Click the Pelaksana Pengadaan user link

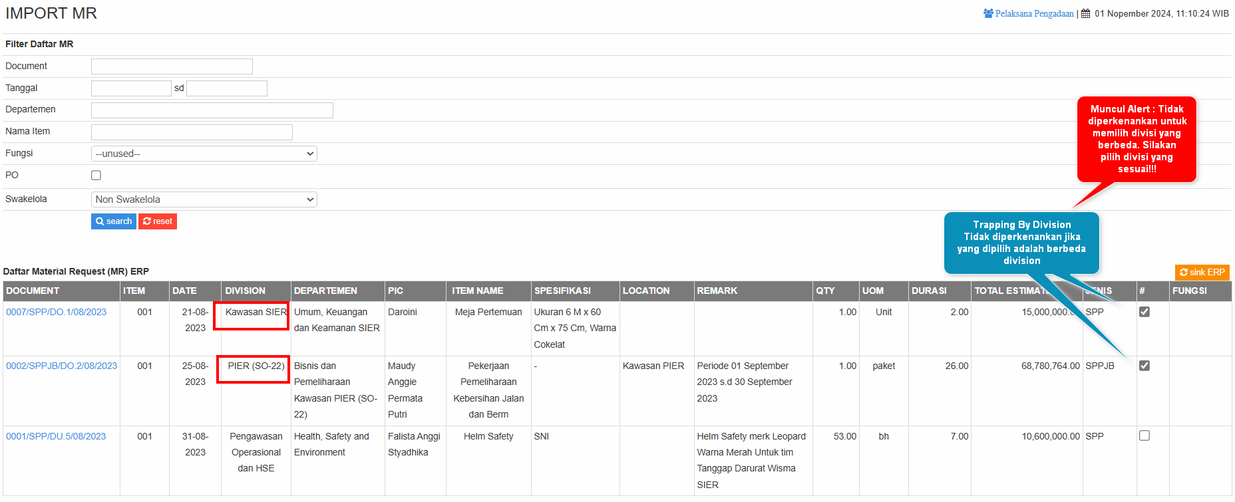(x=1035, y=13)
